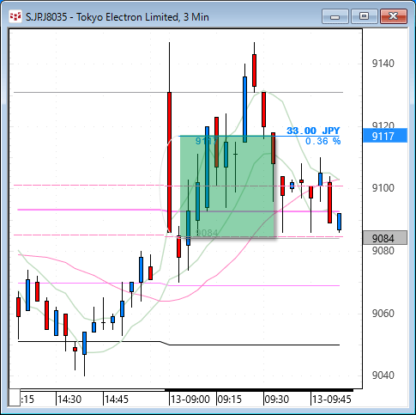Screen dimensions: 416x415
Task: Select the 33.00 JPY measurement label
Action: coord(313,131)
